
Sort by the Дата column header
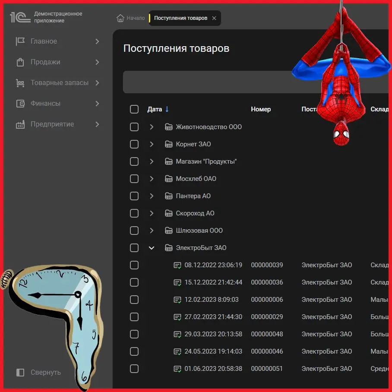tap(155, 109)
